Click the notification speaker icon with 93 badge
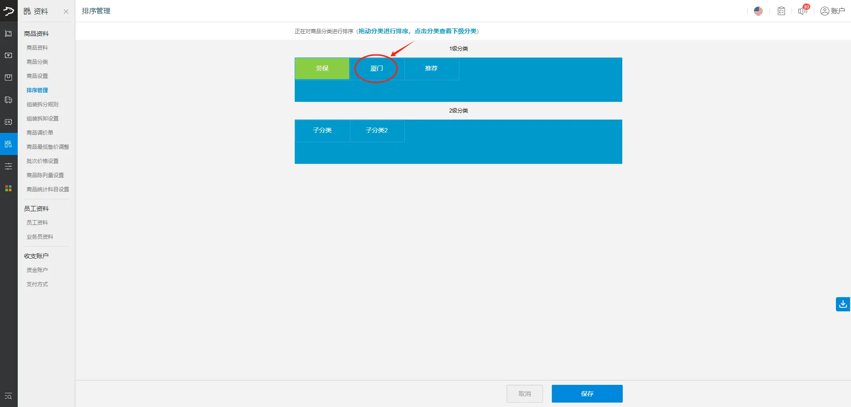 pos(802,11)
